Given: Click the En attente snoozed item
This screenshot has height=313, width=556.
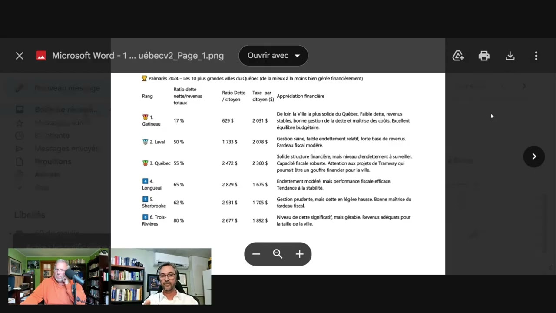Looking at the screenshot, I should click(52, 136).
